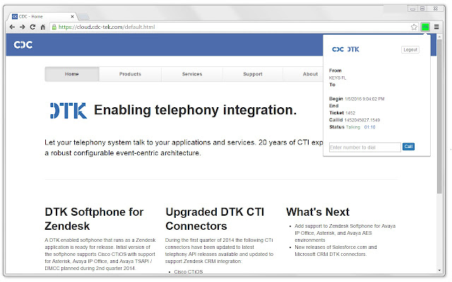Click the call timer 01:10

point(369,127)
